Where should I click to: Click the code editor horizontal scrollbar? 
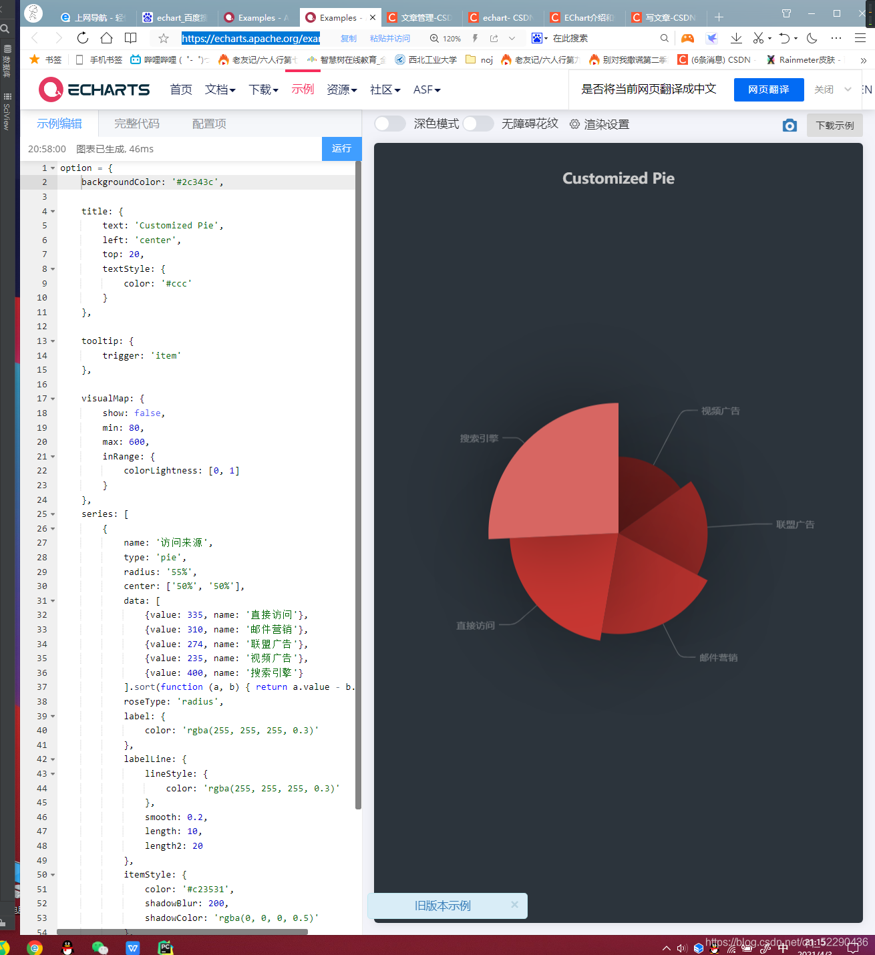coord(182,932)
